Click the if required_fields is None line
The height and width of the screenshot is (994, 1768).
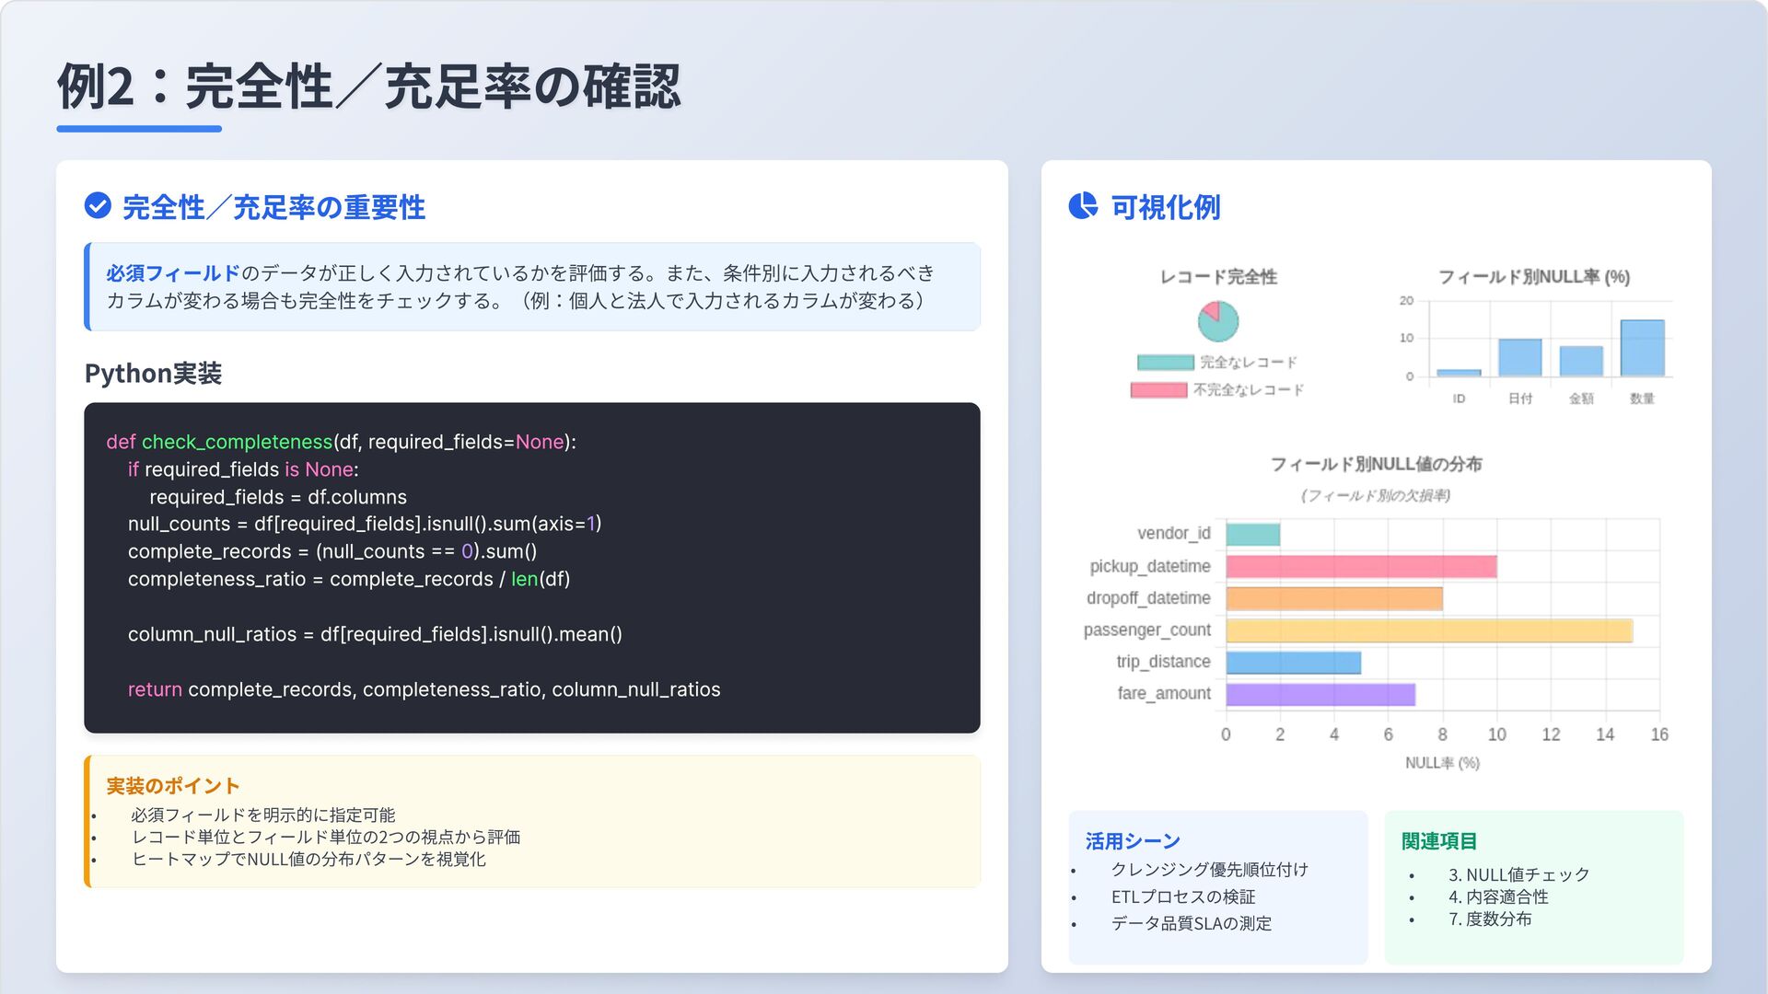coord(243,469)
